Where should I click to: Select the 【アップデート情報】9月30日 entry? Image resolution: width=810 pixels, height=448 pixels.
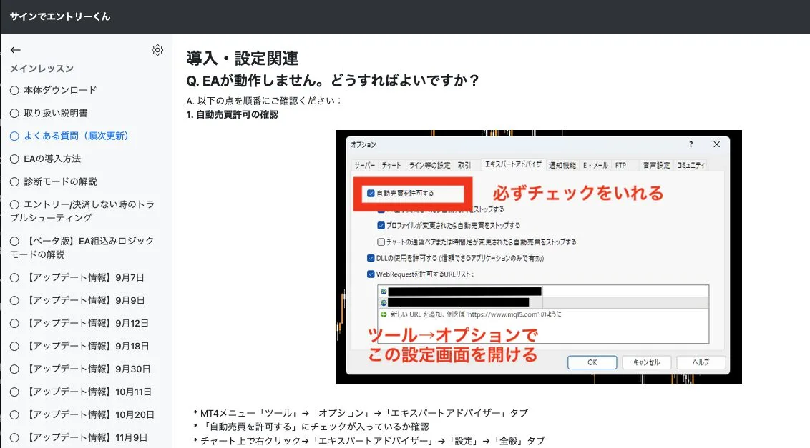[x=86, y=369]
